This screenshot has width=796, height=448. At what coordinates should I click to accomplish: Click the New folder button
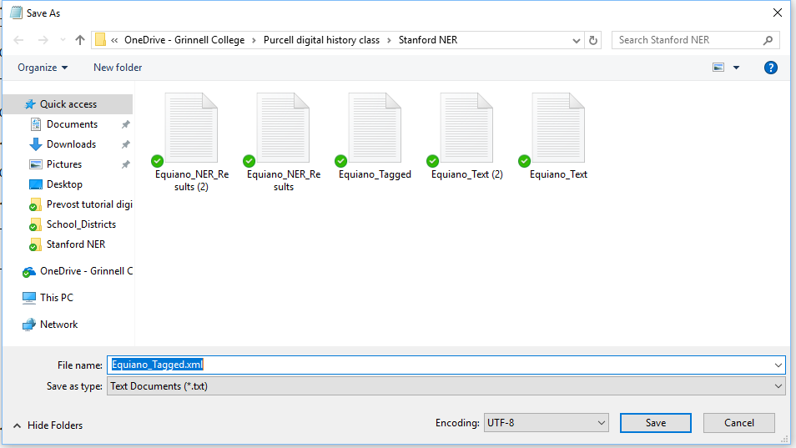tap(118, 68)
